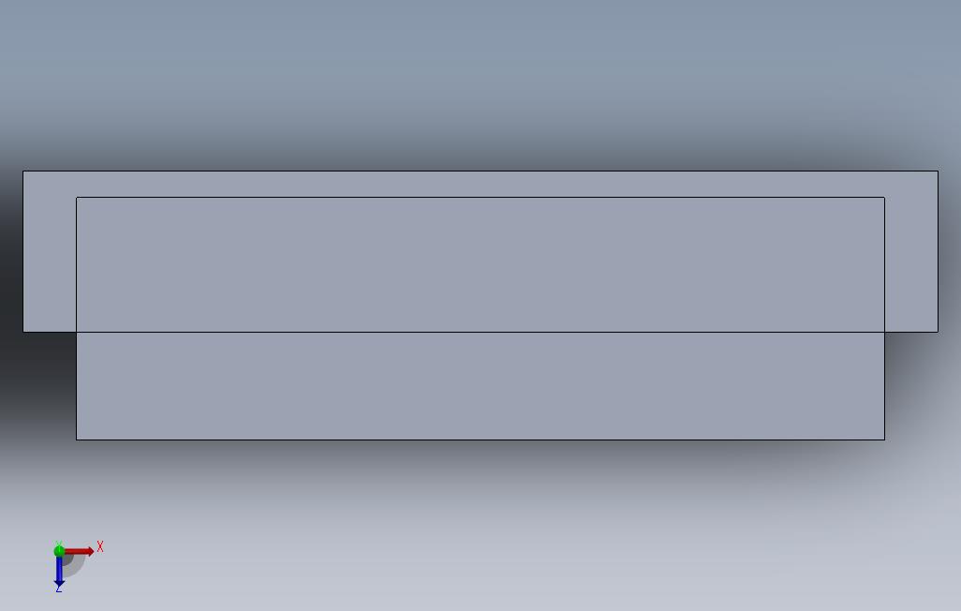Pick the middle horizontal edge dividing the model
Screen dimensions: 961x611
(x=480, y=332)
